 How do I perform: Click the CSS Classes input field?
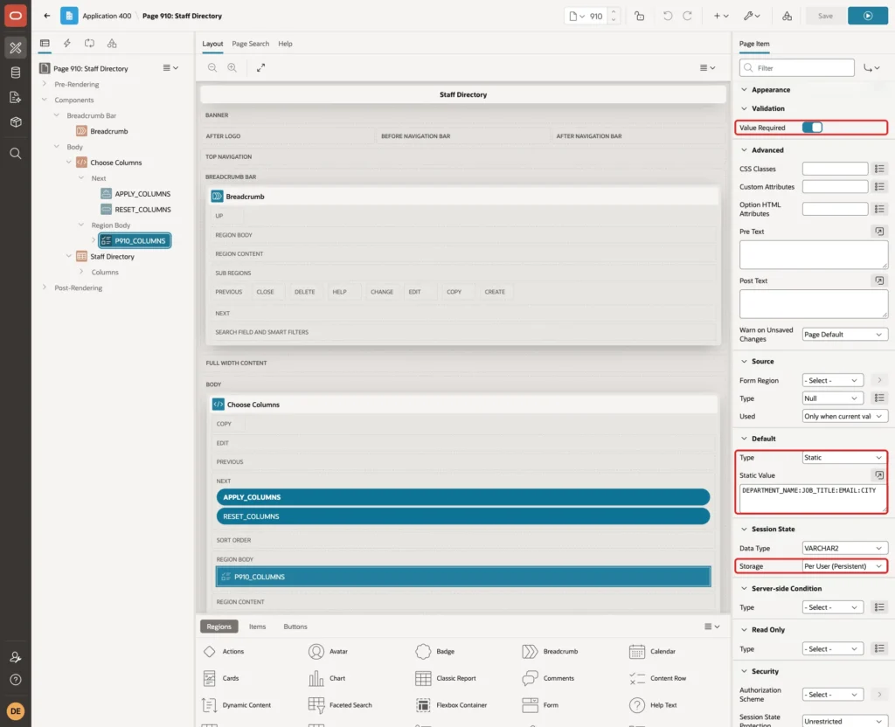click(835, 169)
